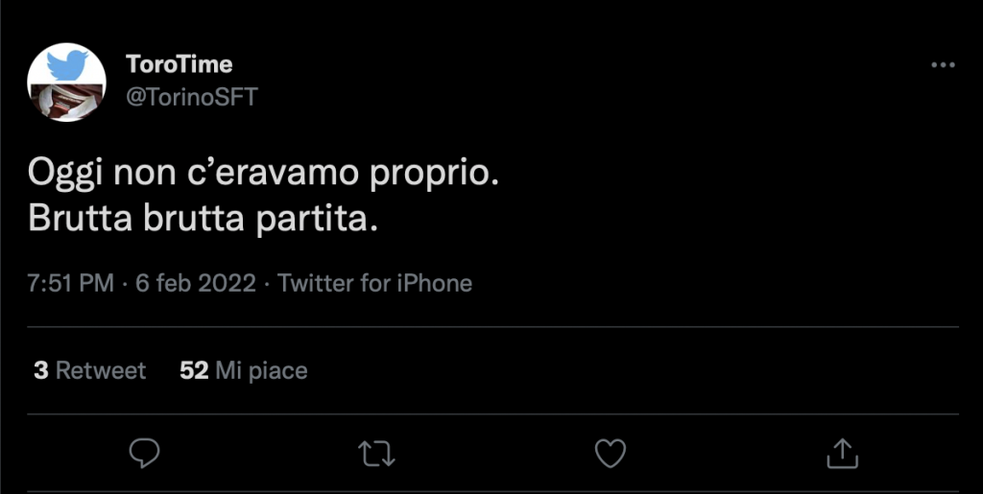Click the 7:51 PM timestamp
This screenshot has height=494, width=983.
point(70,284)
